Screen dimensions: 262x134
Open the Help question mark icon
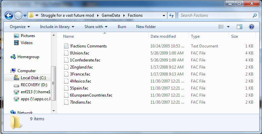(251, 27)
